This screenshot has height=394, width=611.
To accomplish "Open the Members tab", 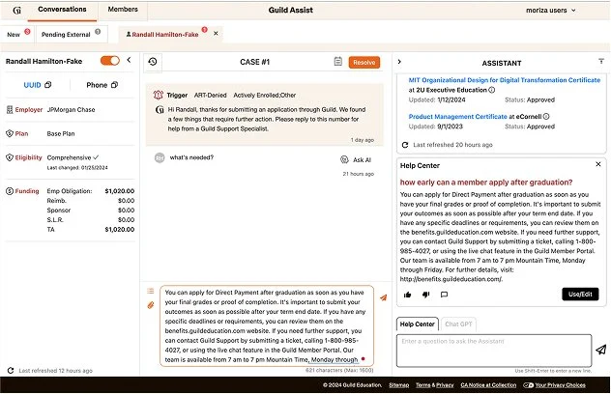I will (x=123, y=10).
